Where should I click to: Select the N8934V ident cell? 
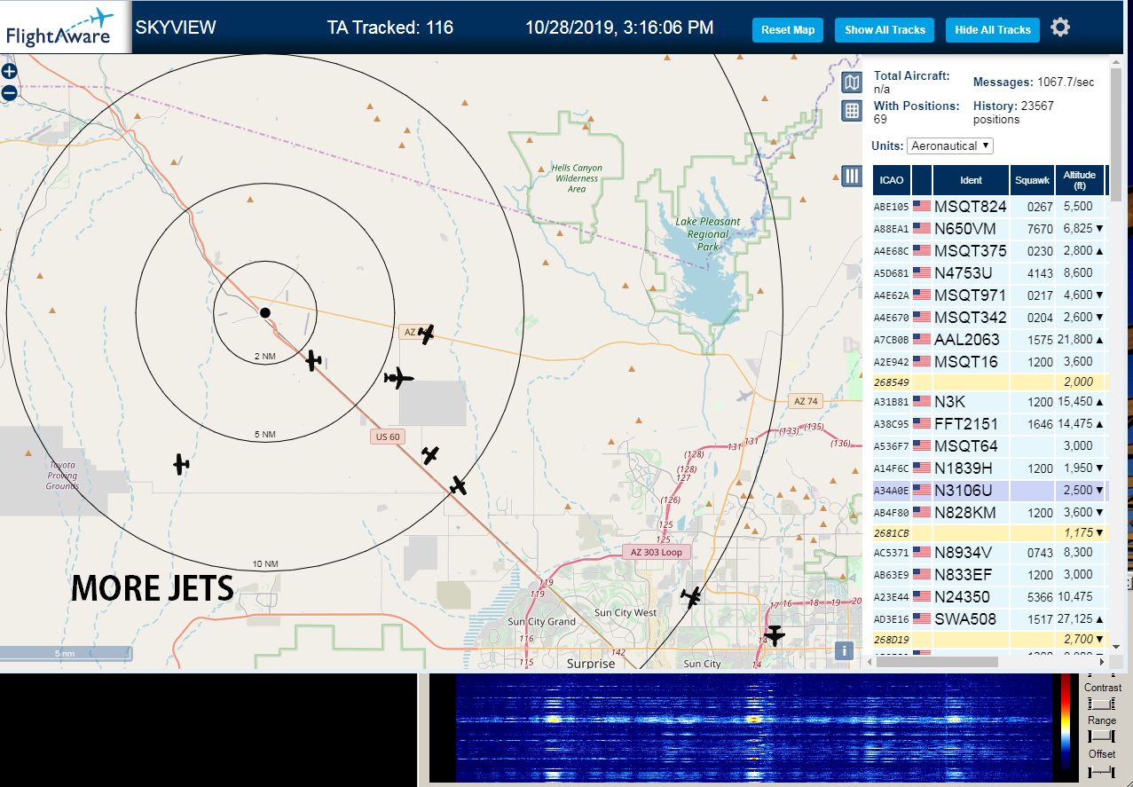[971, 553]
